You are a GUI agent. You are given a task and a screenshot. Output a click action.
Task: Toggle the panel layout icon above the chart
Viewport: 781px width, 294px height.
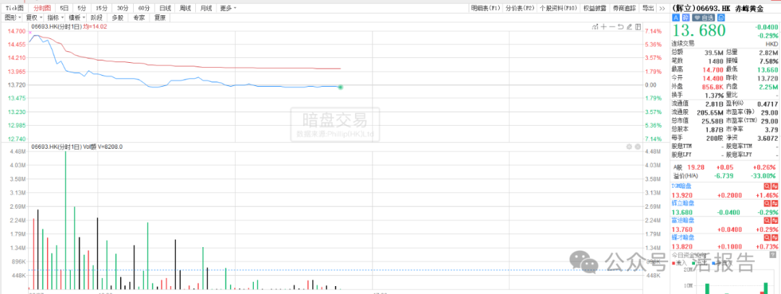(x=638, y=27)
